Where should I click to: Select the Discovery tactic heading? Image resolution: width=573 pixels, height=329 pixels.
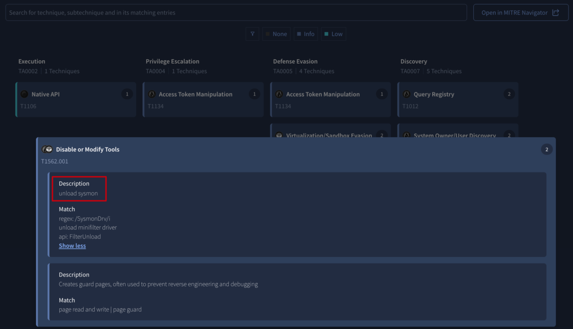pyautogui.click(x=413, y=61)
